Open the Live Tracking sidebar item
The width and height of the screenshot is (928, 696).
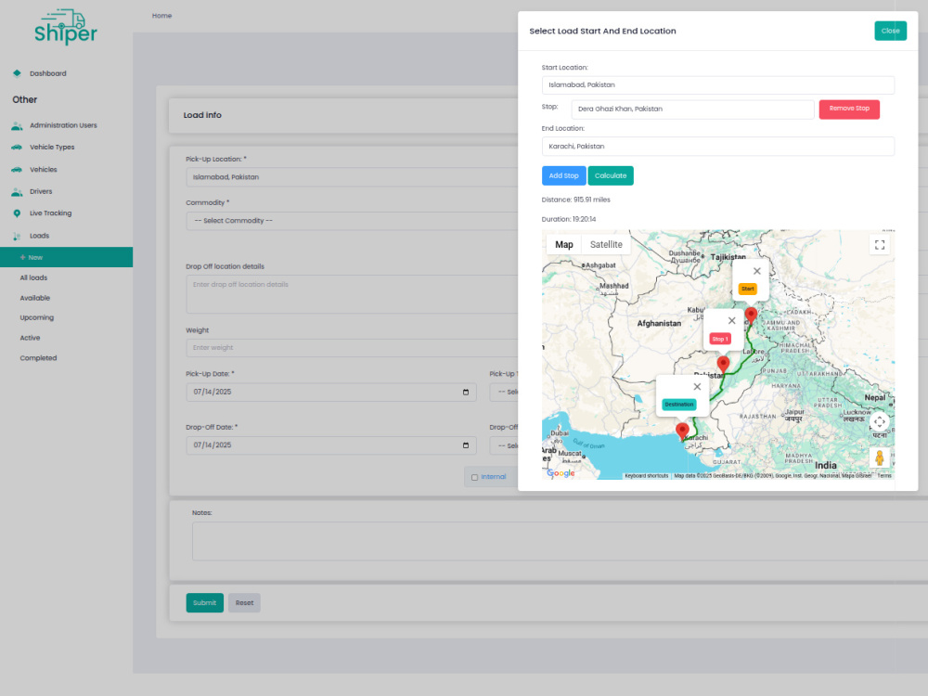click(50, 213)
